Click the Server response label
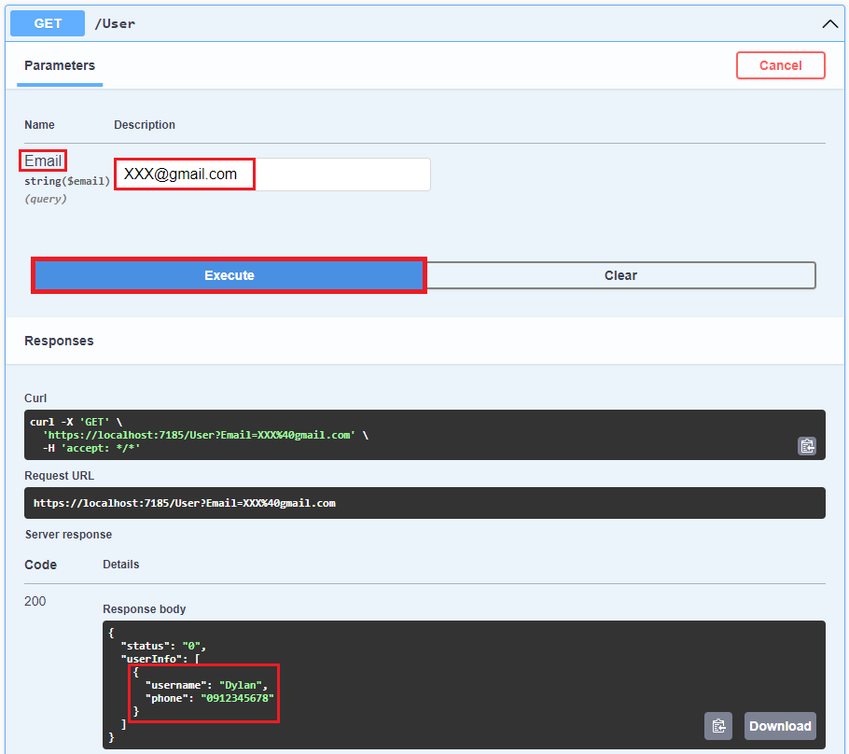The image size is (849, 754). (68, 535)
